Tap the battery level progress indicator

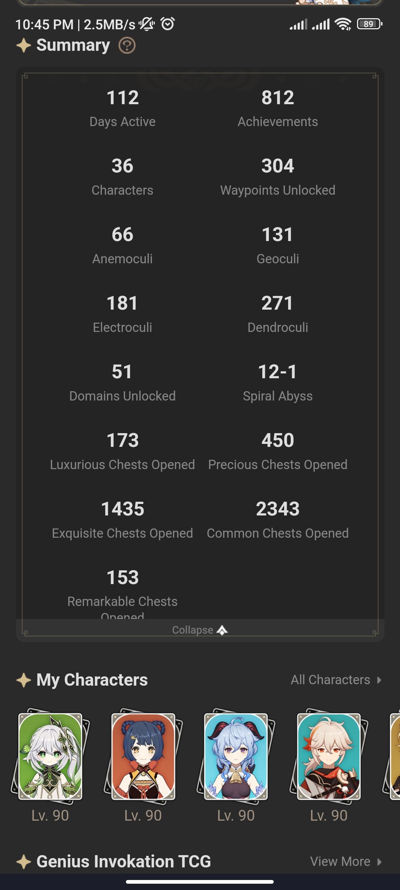coord(368,24)
